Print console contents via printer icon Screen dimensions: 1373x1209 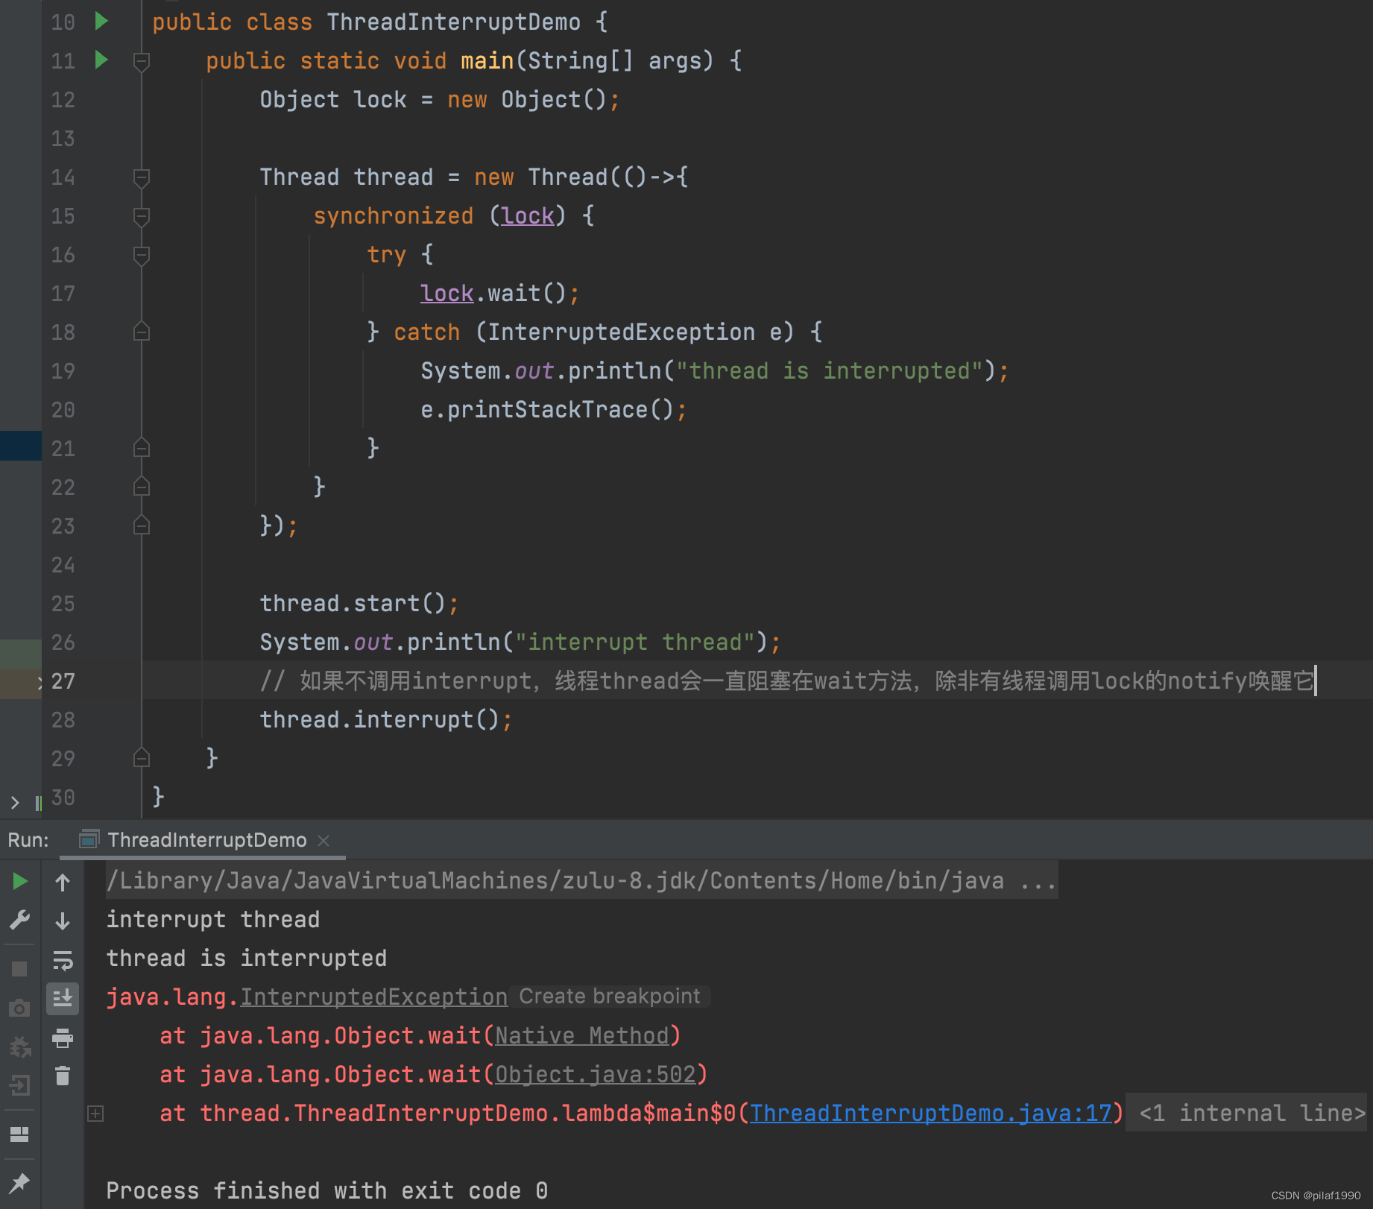[x=63, y=1038]
